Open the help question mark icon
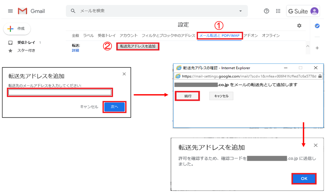326x192 pixels. [x=266, y=11]
